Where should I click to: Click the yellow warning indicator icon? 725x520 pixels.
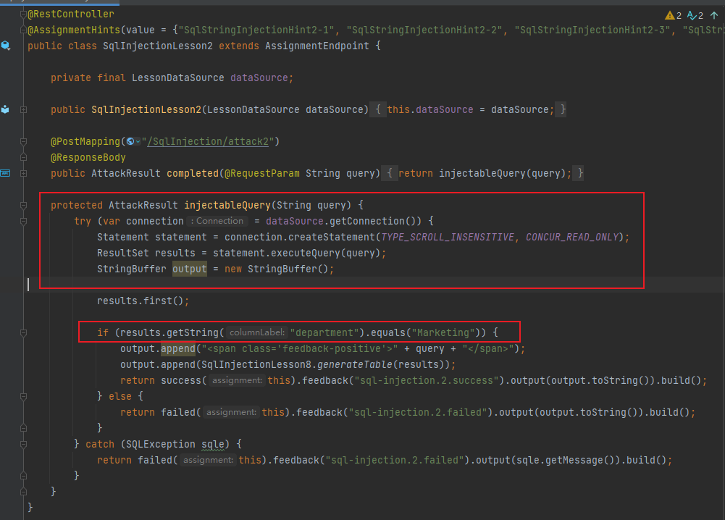pyautogui.click(x=669, y=15)
